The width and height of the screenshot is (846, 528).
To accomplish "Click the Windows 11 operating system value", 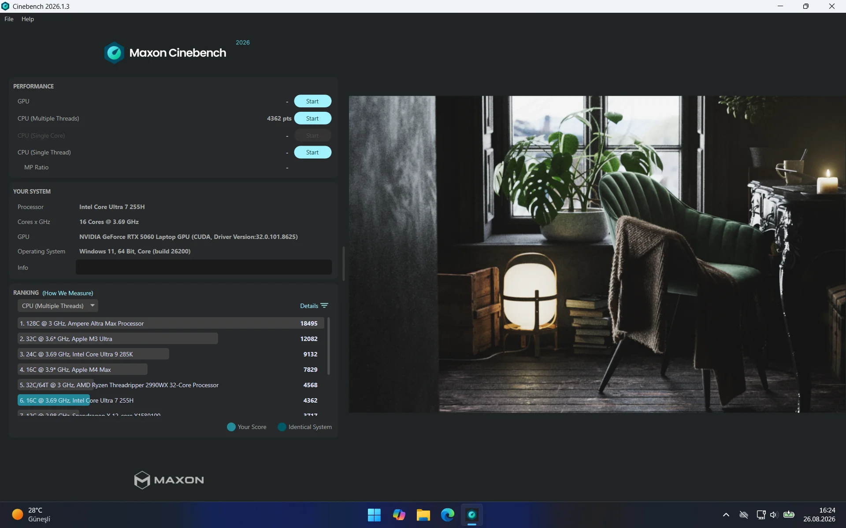I will [x=135, y=251].
